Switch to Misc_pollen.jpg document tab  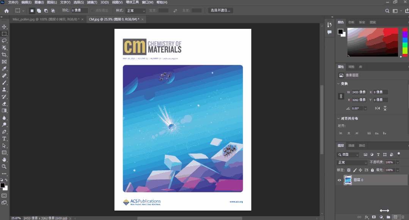(x=46, y=19)
